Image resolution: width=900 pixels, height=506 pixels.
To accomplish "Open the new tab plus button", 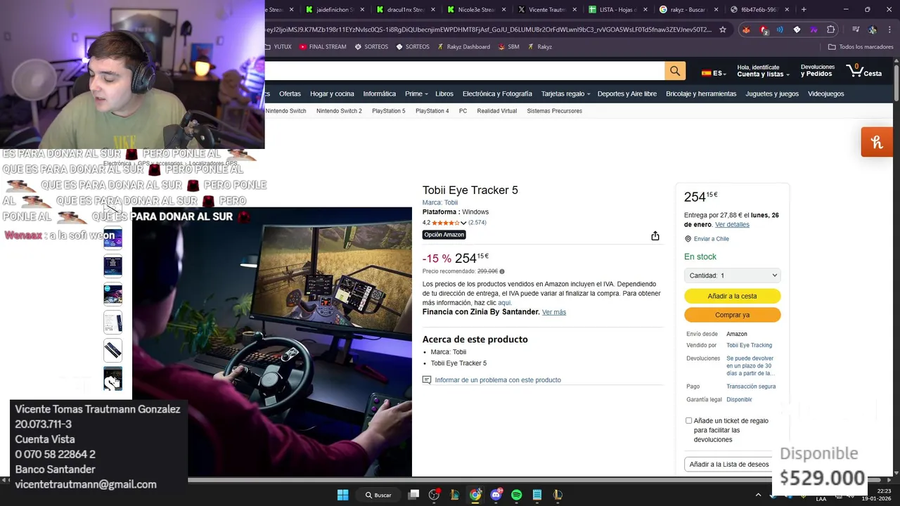I will tap(804, 9).
